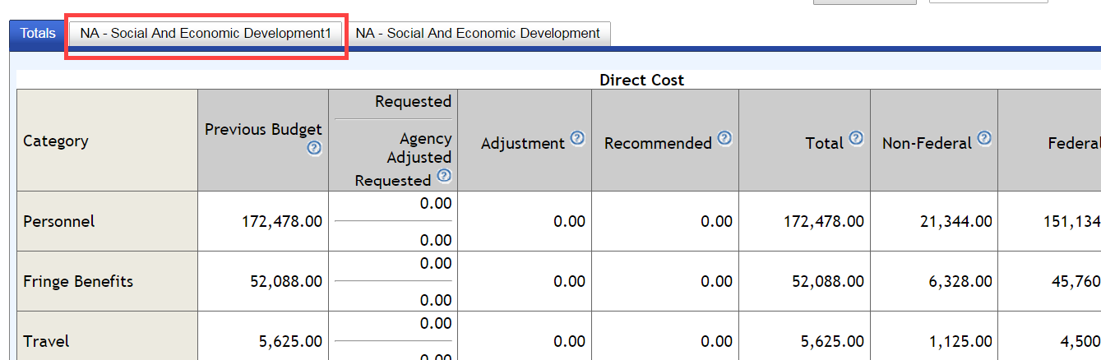The width and height of the screenshot is (1101, 360).
Task: Click the Category column header
Action: [56, 141]
